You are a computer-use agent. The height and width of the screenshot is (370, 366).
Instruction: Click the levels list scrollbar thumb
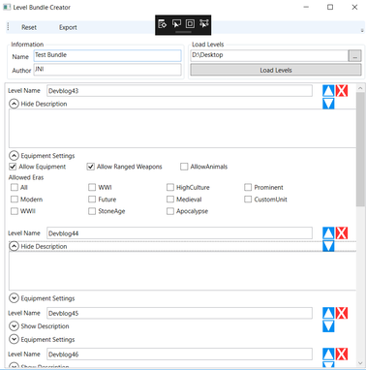coord(360,149)
